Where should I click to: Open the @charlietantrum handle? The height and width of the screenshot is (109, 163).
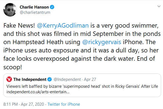click(35, 12)
